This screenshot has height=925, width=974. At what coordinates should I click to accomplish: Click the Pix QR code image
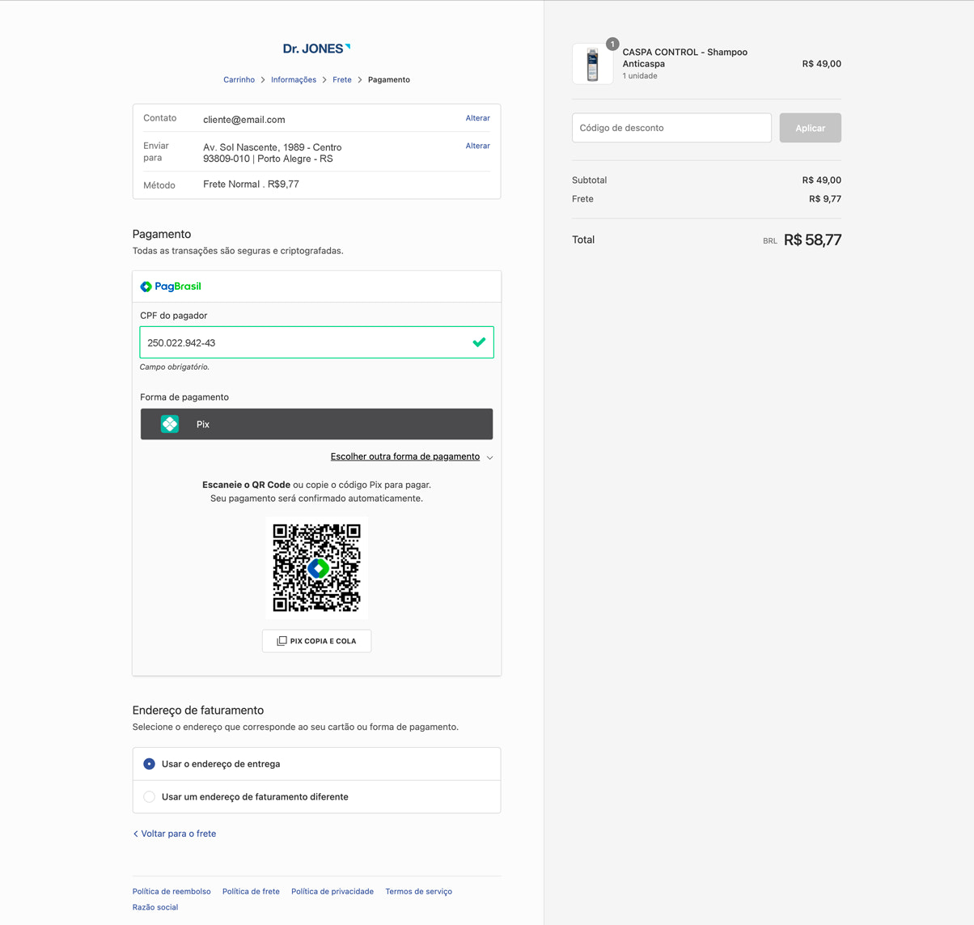click(x=316, y=567)
